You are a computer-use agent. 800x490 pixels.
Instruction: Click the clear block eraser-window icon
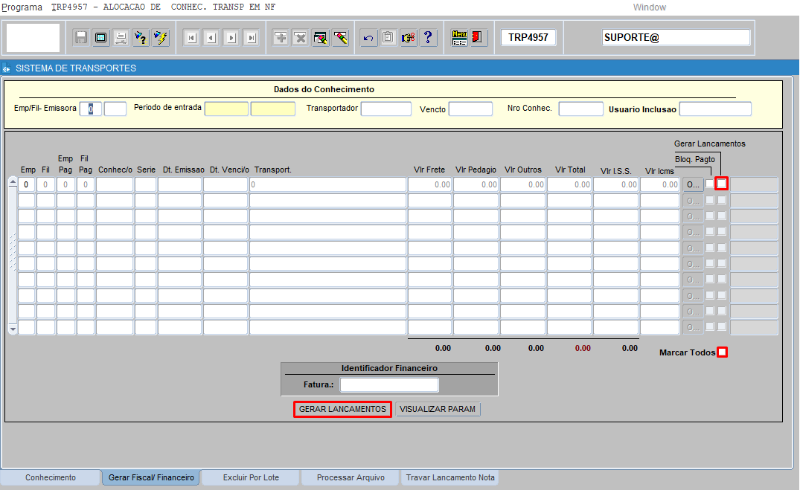321,38
